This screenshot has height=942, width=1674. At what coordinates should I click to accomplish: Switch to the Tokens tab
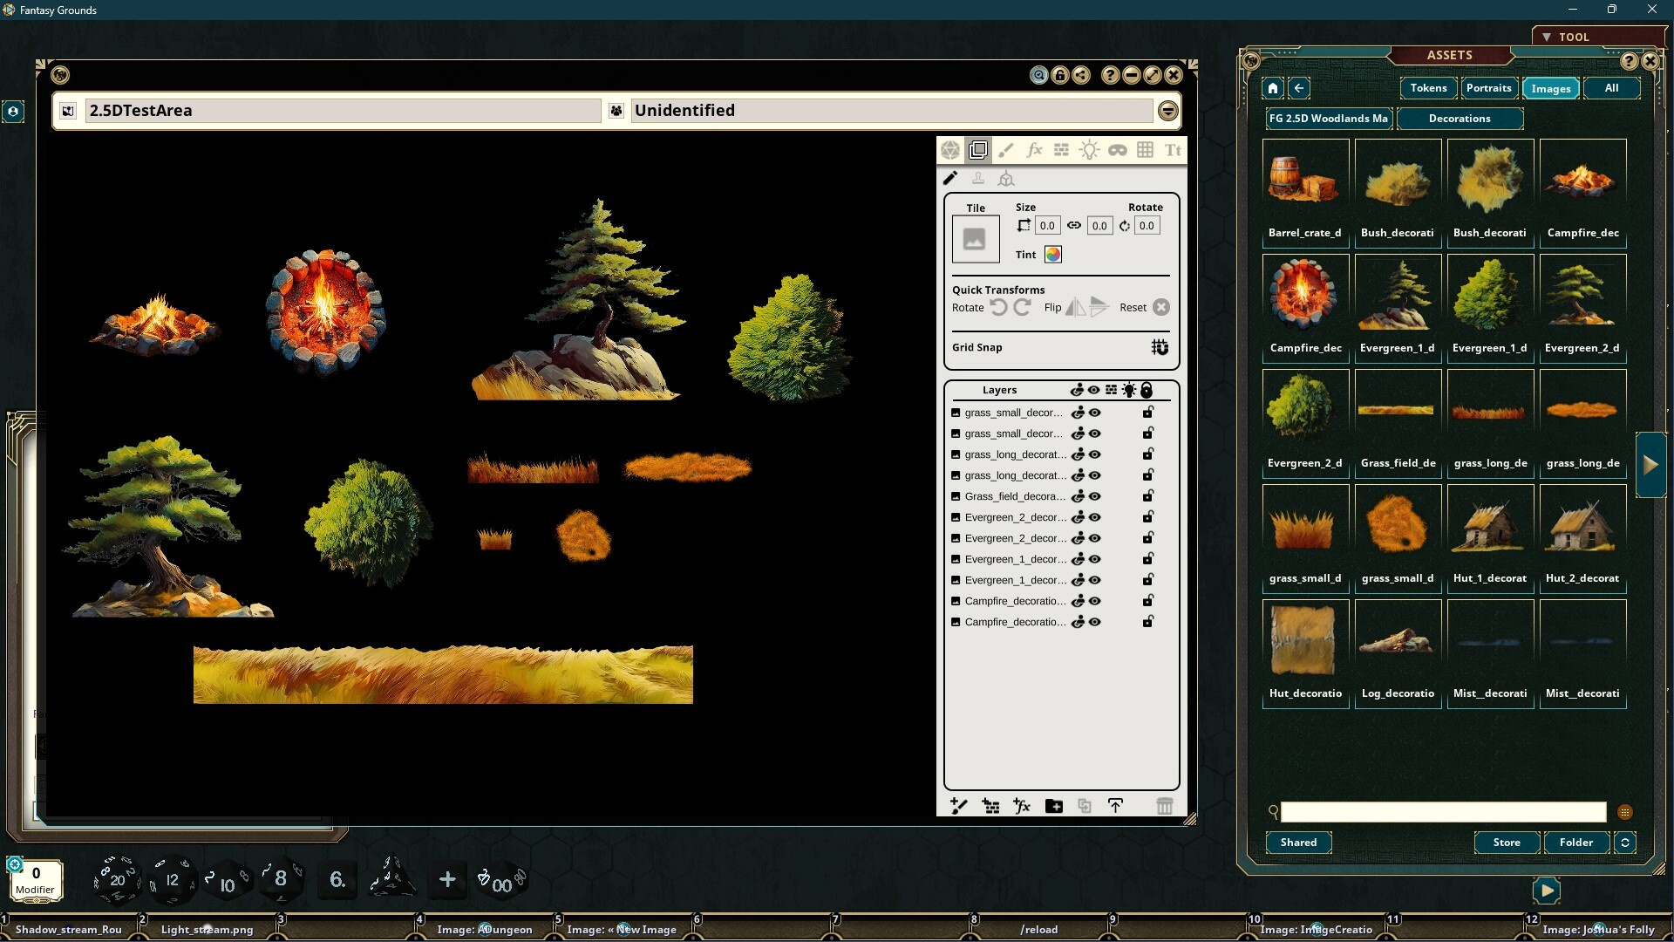1427,87
